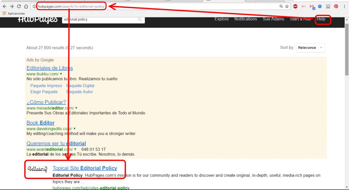
Task: Expand the davekingedits.com ad arrow
Action: click(x=75, y=129)
